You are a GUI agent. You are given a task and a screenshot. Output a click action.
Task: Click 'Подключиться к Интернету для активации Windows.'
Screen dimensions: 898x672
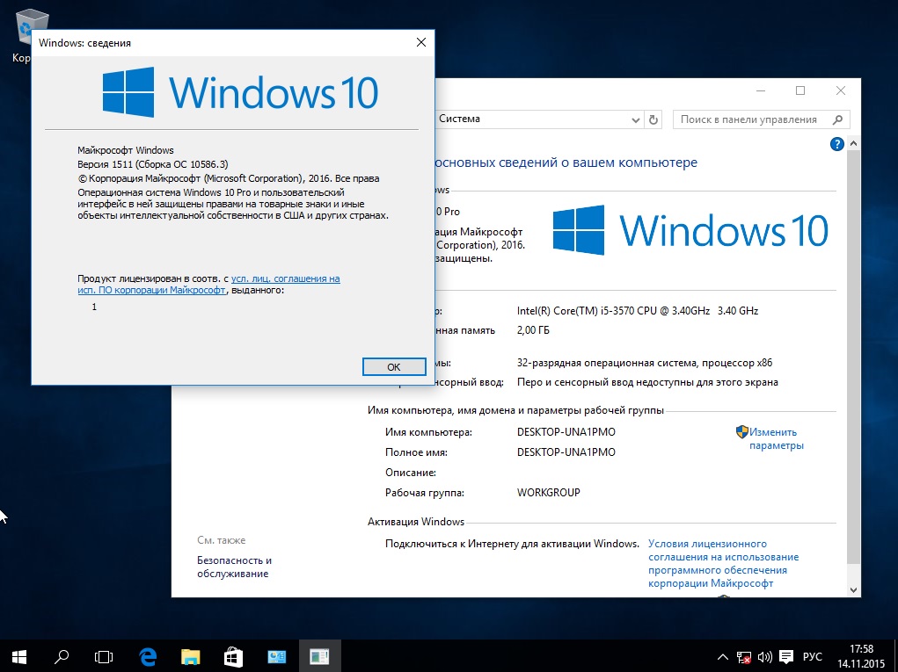click(512, 544)
